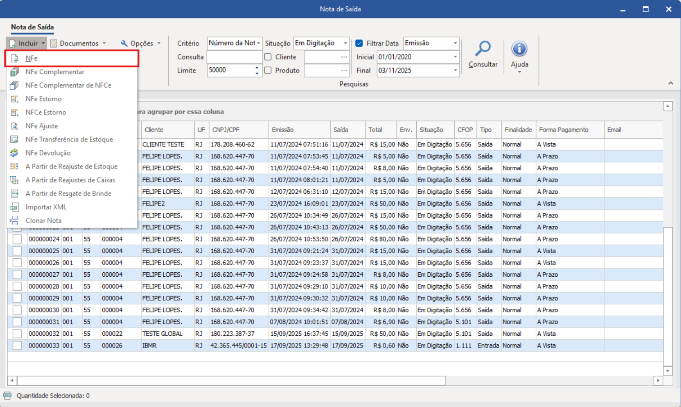Disable the Filtrar Data checkbox
This screenshot has width=681, height=407.
[359, 43]
